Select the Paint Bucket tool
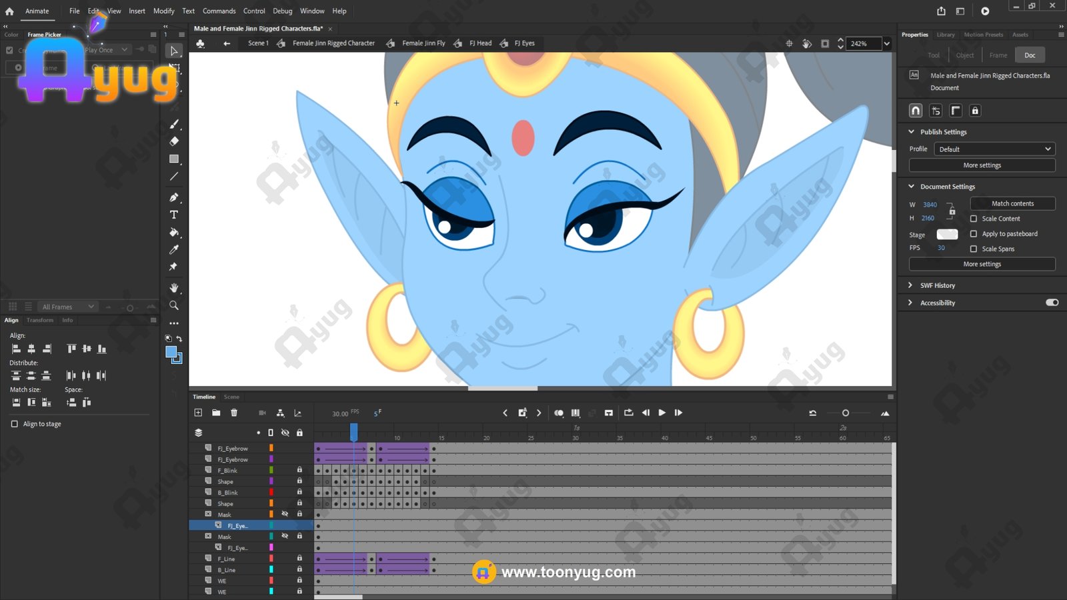The height and width of the screenshot is (600, 1067). 174,232
